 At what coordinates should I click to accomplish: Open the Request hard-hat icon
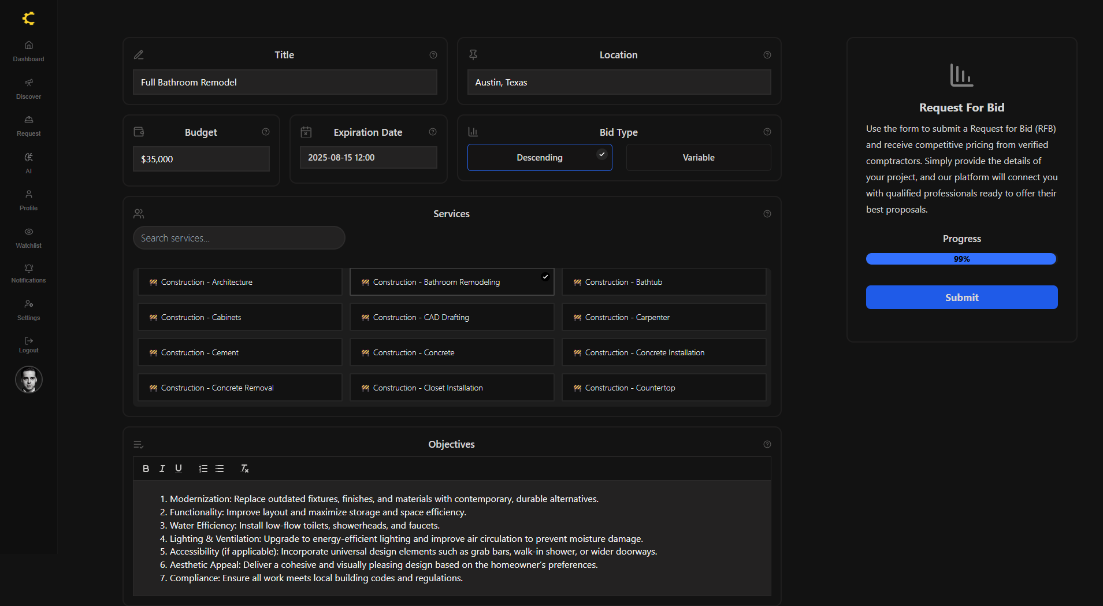[29, 120]
